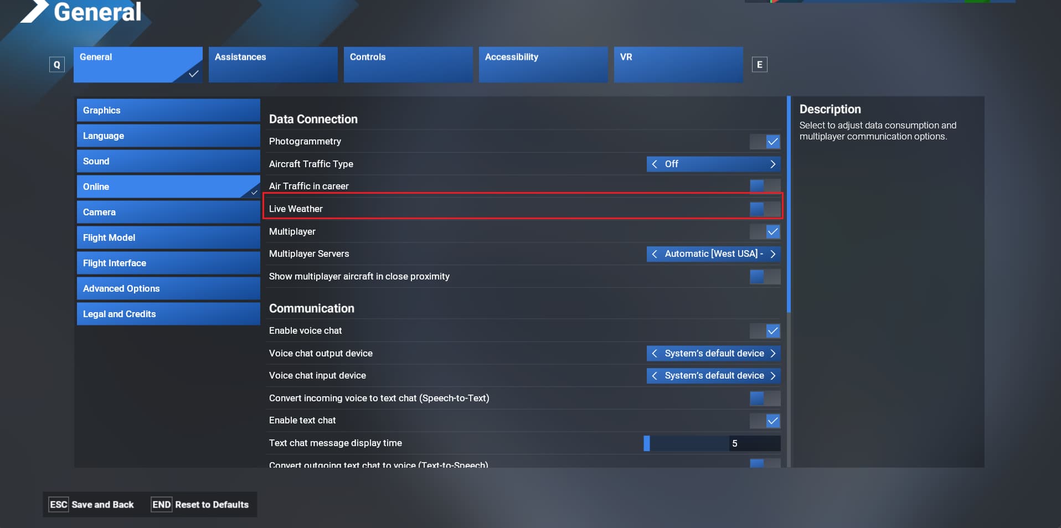Switch to the Accessibility tab
This screenshot has width=1061, height=528.
[543, 65]
